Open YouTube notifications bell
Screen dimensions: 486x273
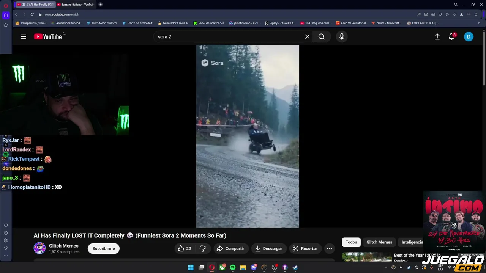point(451,37)
